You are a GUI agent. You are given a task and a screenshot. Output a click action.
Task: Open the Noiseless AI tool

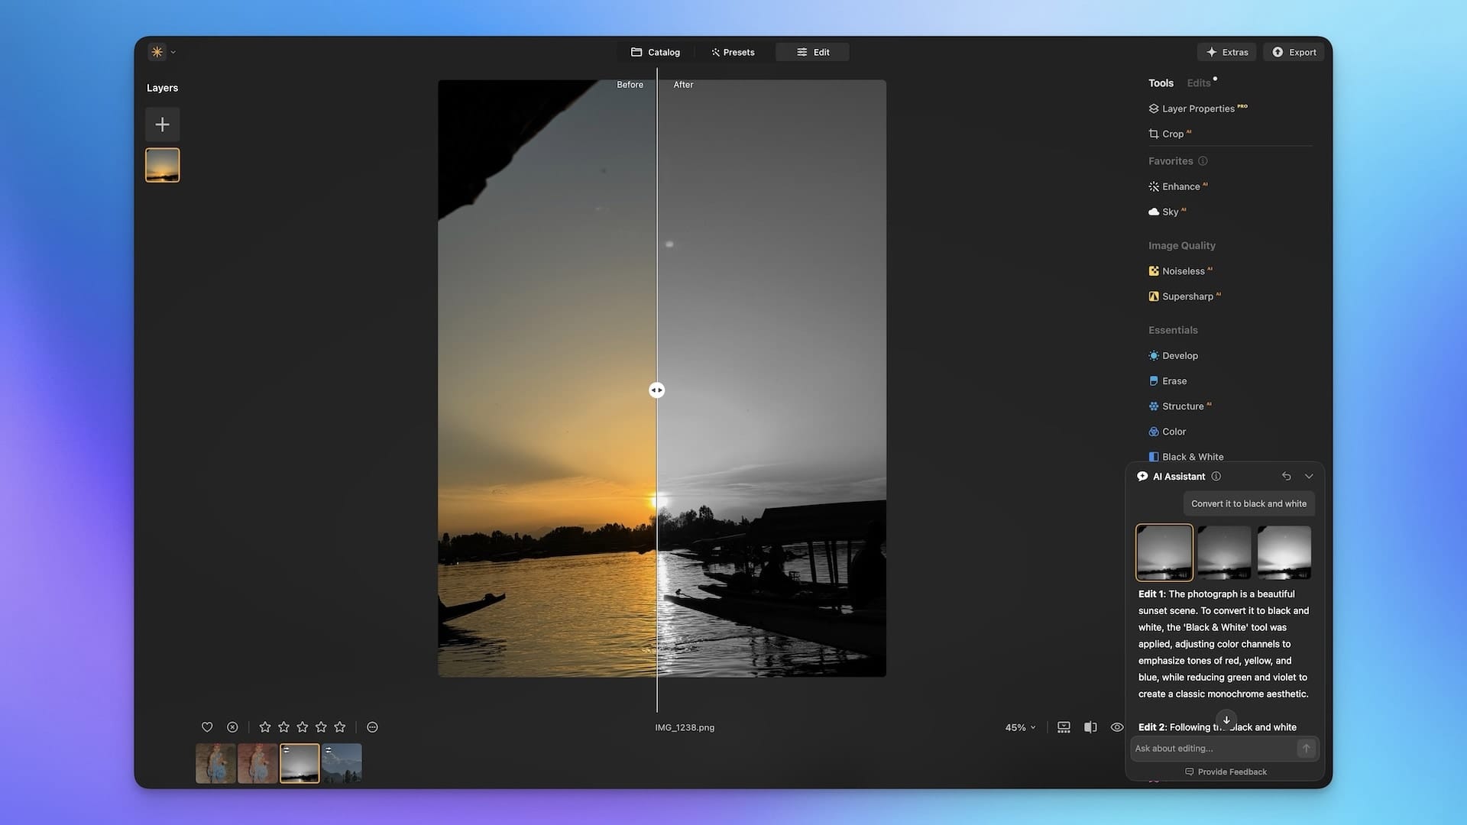(x=1182, y=271)
